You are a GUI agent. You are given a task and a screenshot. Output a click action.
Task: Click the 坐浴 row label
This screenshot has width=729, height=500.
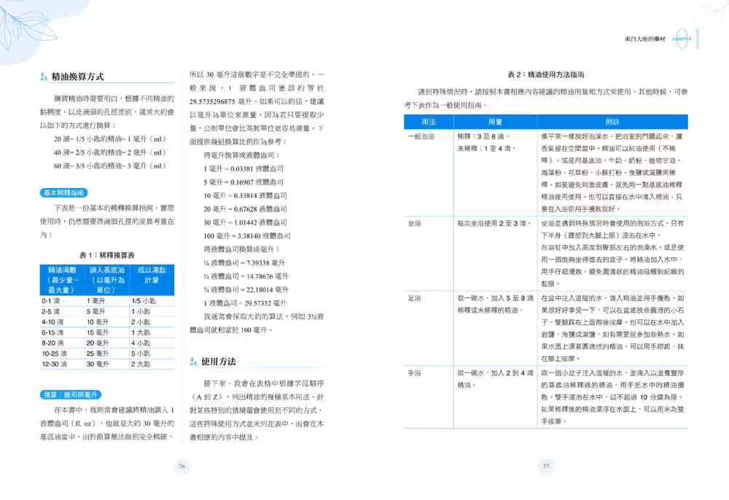click(414, 223)
